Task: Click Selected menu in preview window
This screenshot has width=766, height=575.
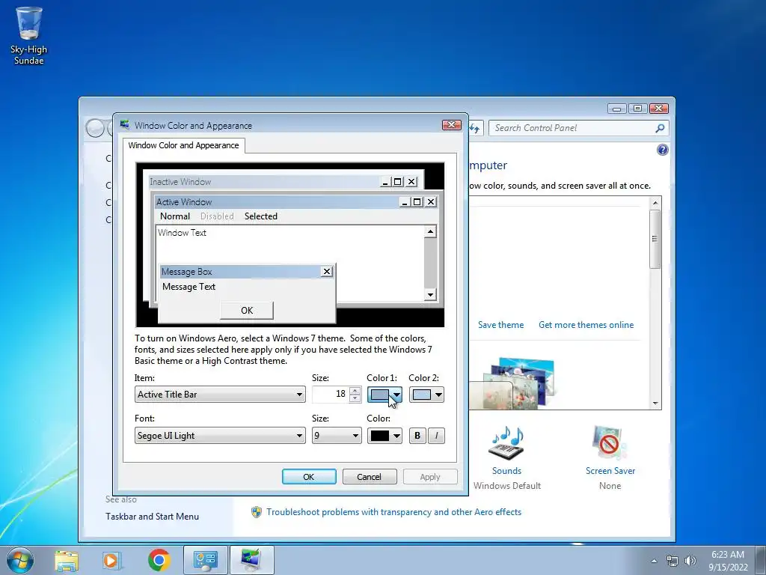Action: [x=261, y=216]
